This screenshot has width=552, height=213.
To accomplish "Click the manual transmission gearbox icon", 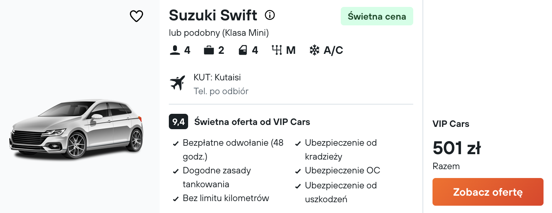I will point(277,50).
